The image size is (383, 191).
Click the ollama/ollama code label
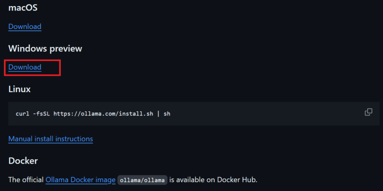point(142,180)
